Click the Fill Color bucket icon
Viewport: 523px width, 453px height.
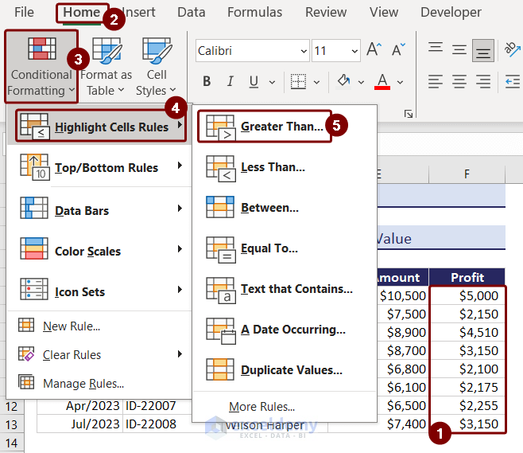click(343, 81)
